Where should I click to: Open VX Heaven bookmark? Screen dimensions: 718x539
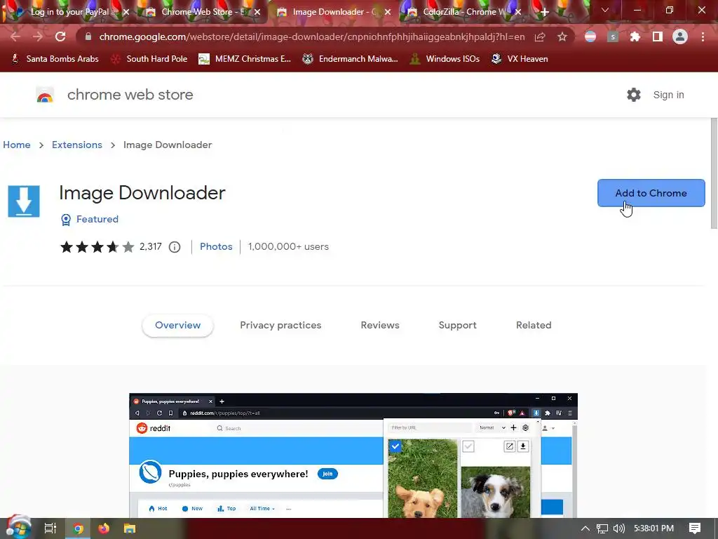click(x=520, y=59)
